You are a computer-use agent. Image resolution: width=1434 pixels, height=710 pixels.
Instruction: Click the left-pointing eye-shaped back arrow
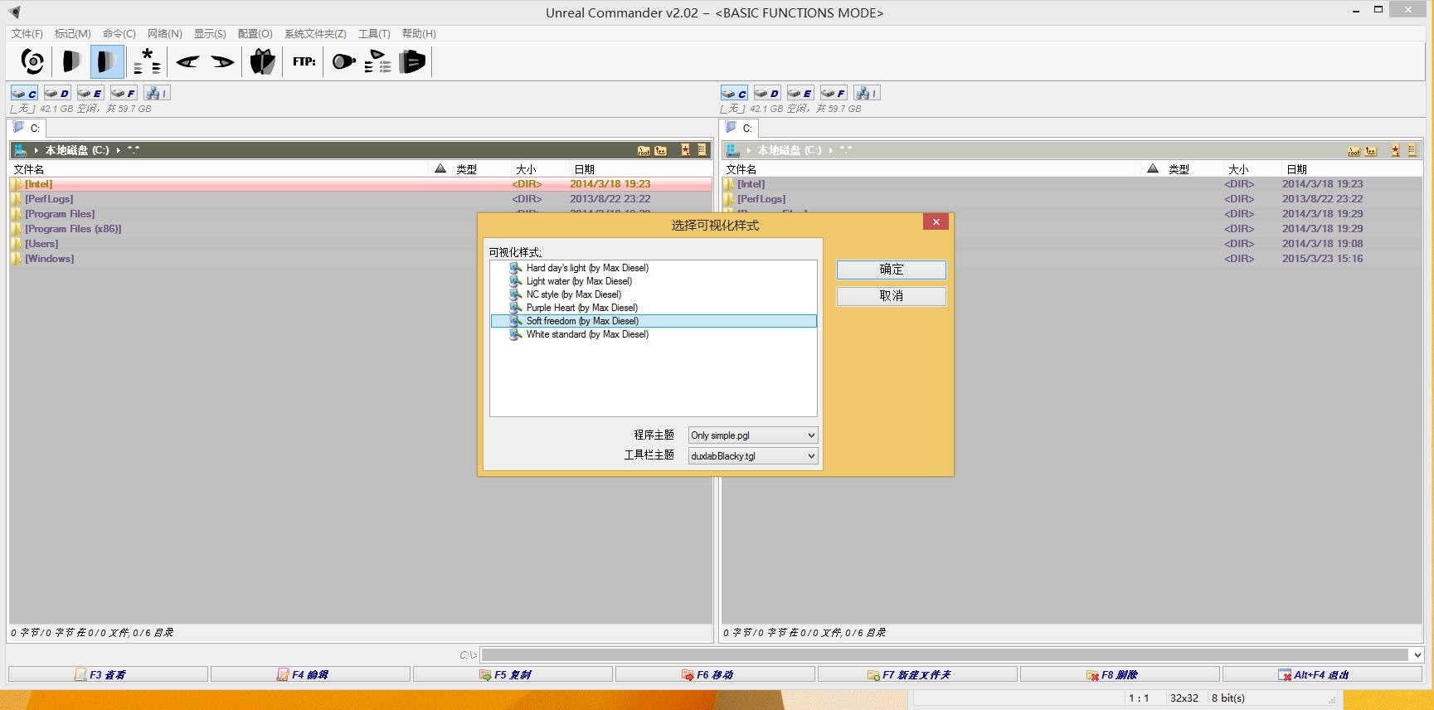pyautogui.click(x=187, y=61)
